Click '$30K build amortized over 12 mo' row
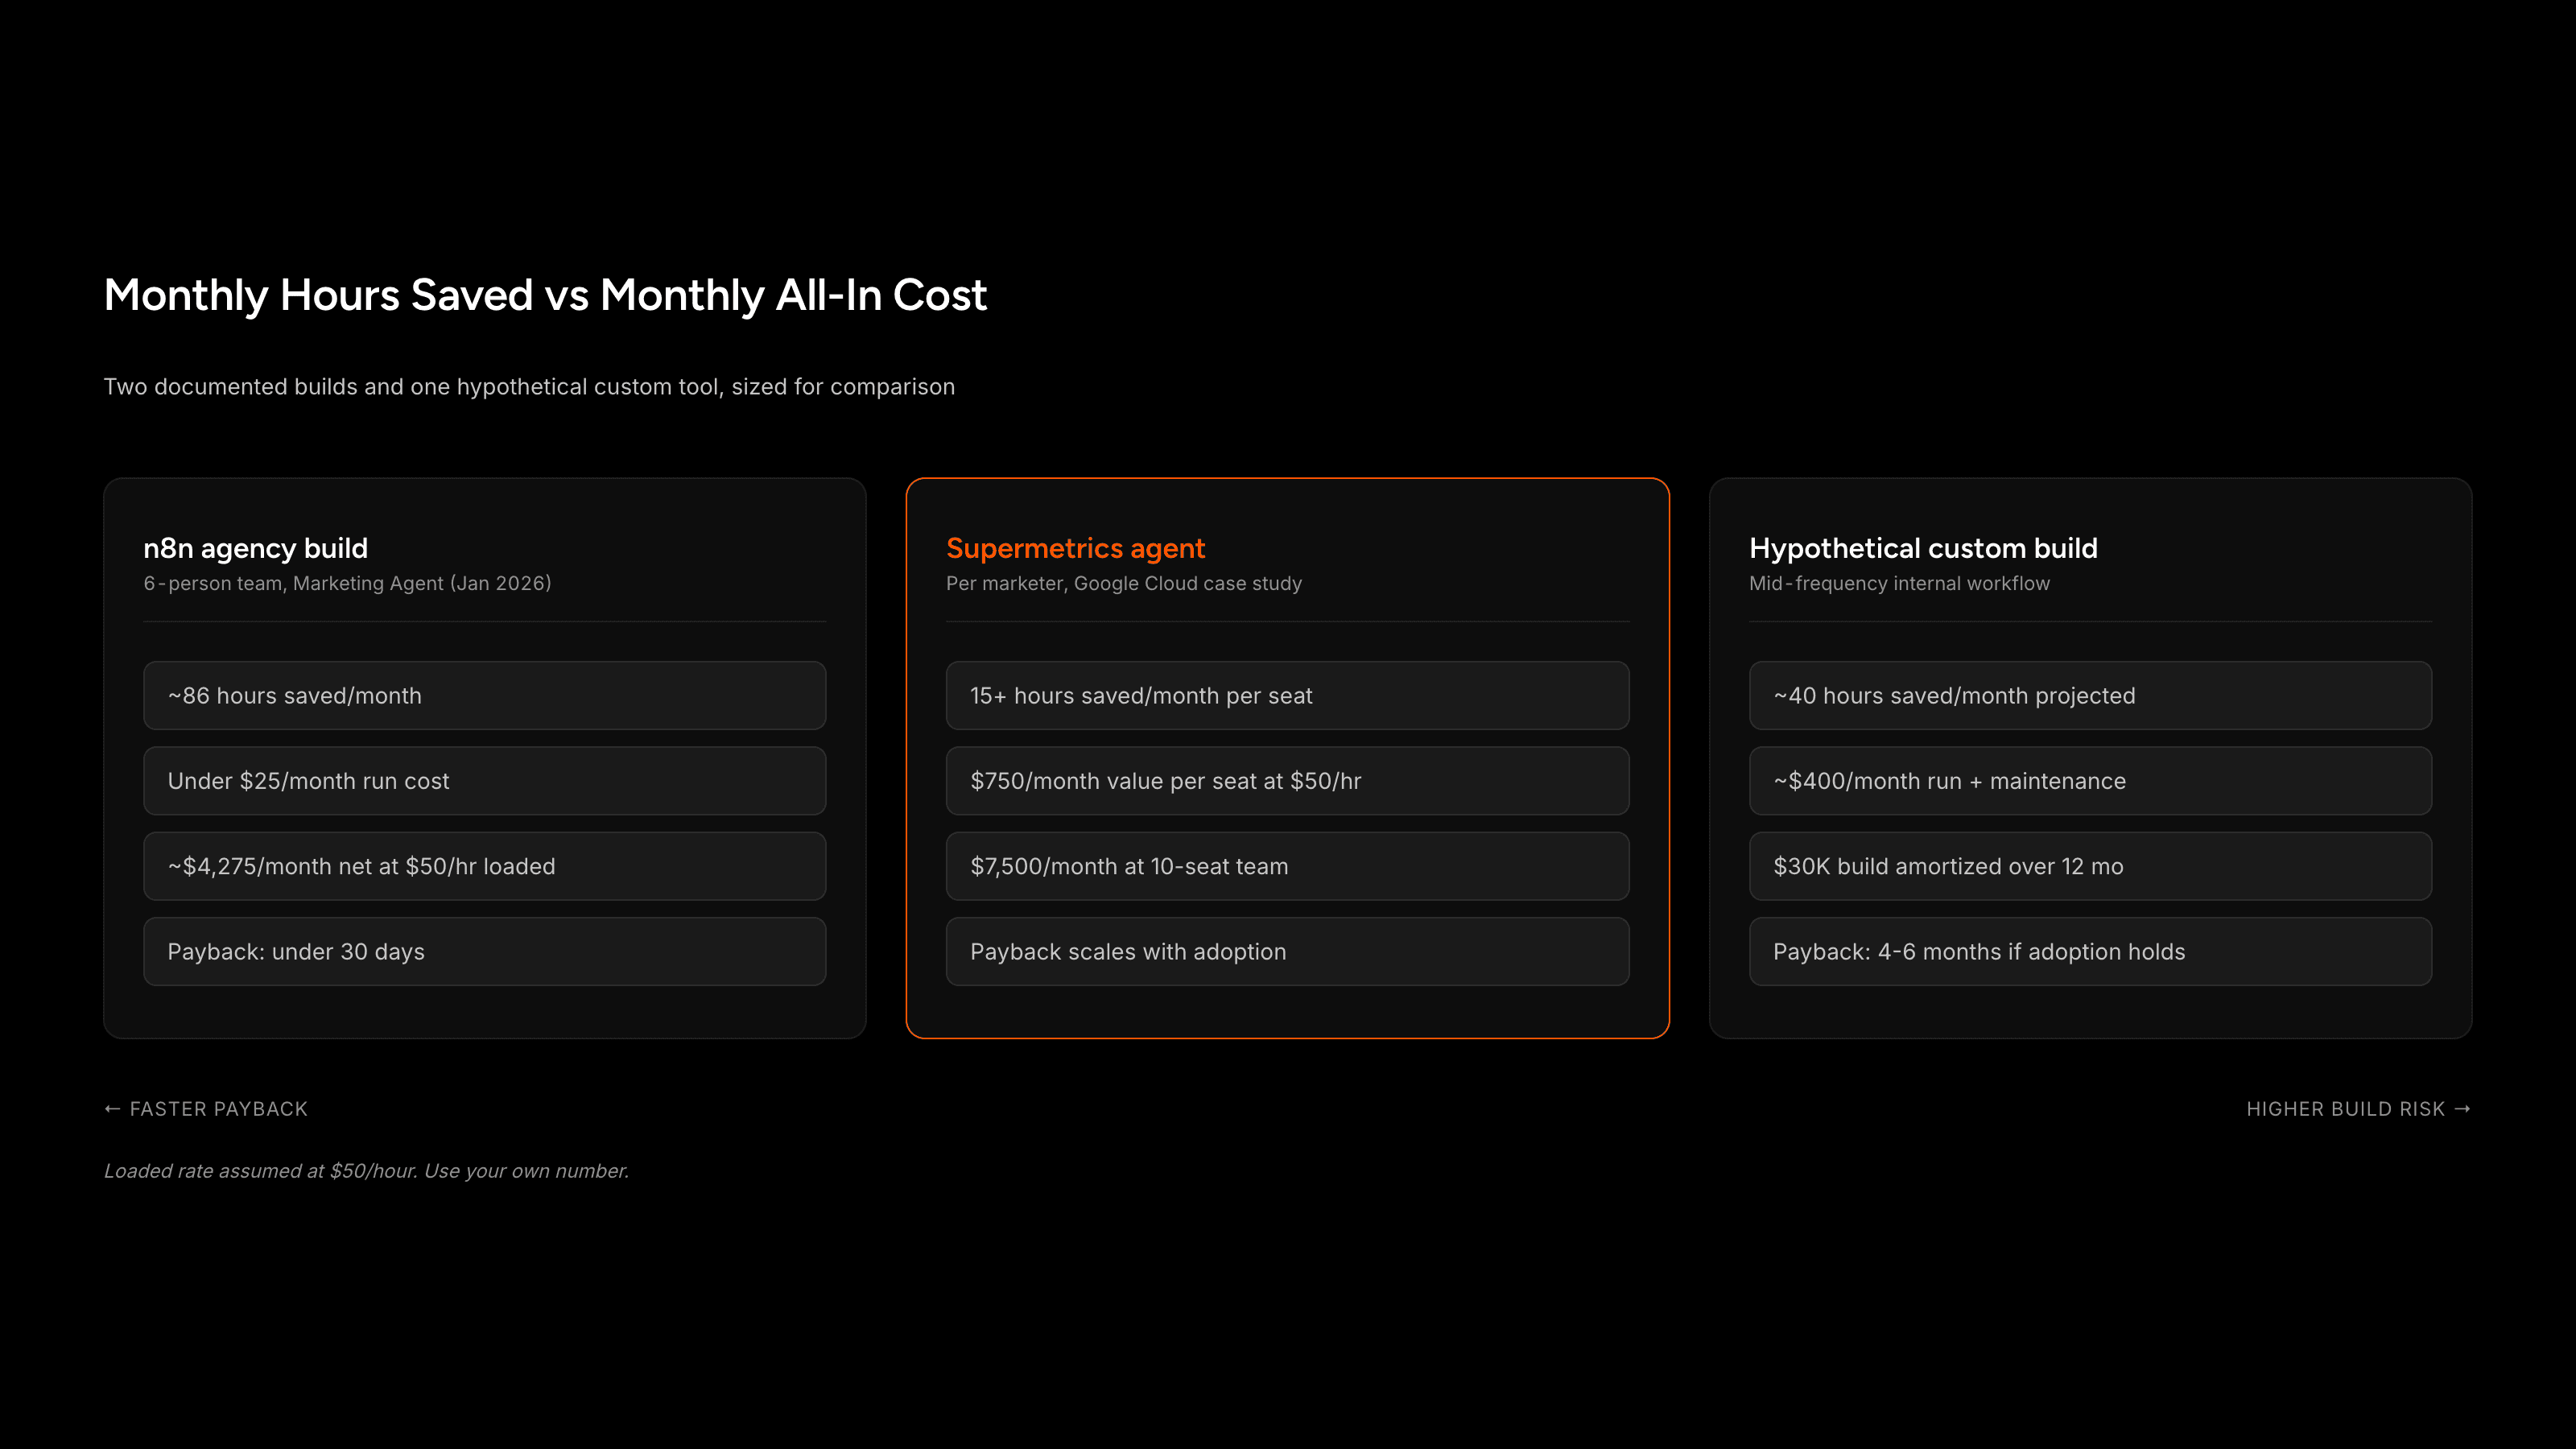This screenshot has width=2576, height=1449. (x=2090, y=866)
